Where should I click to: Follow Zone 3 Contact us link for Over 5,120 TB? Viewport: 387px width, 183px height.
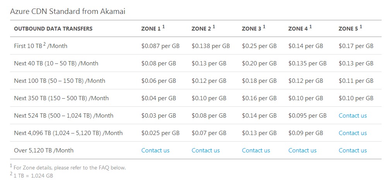coord(256,151)
